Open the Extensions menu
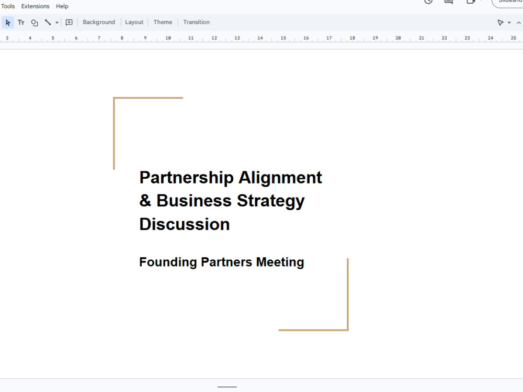The width and height of the screenshot is (523, 392). tap(36, 6)
